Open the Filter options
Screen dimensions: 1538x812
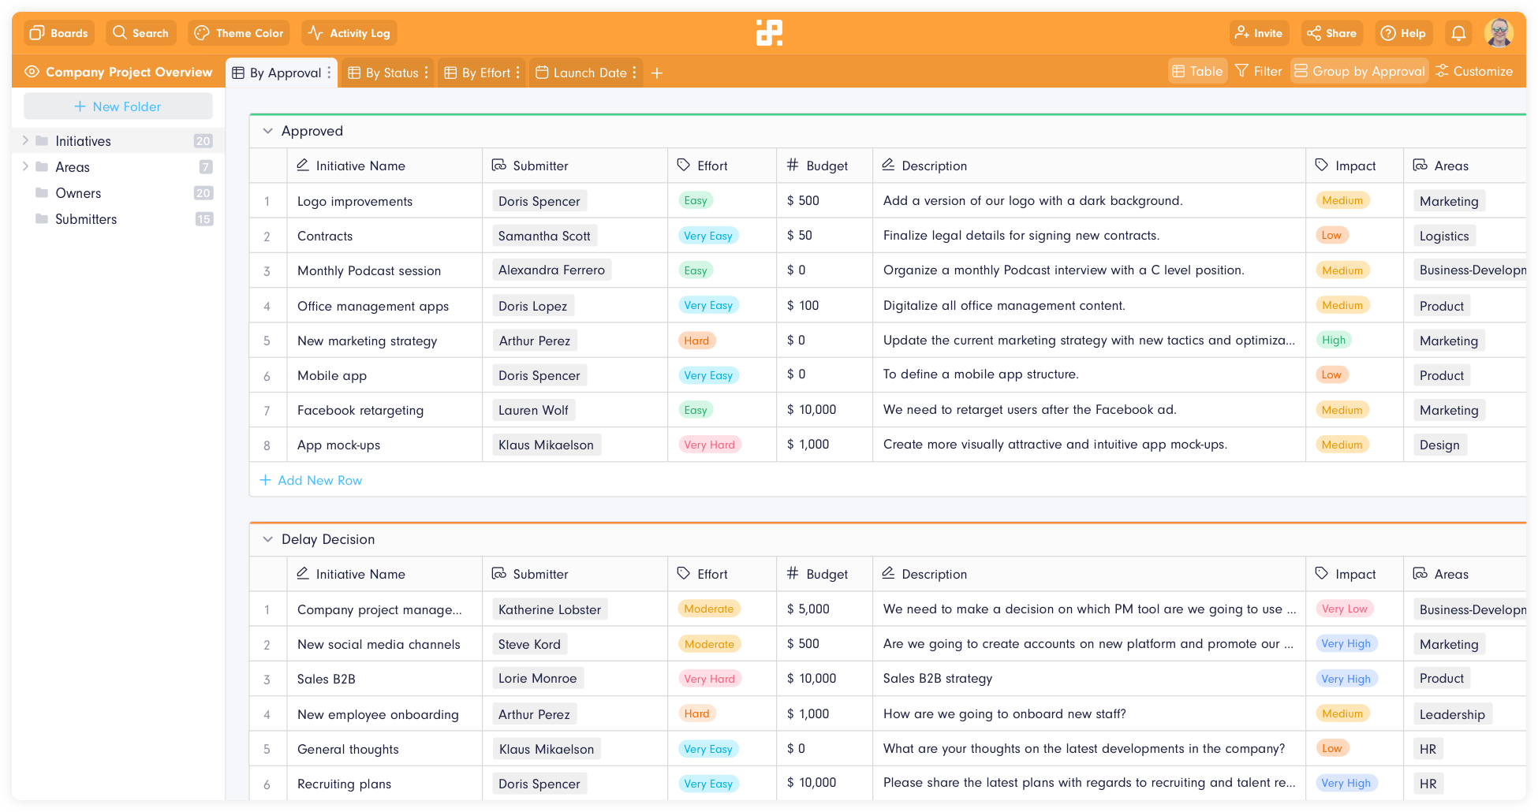click(1259, 72)
